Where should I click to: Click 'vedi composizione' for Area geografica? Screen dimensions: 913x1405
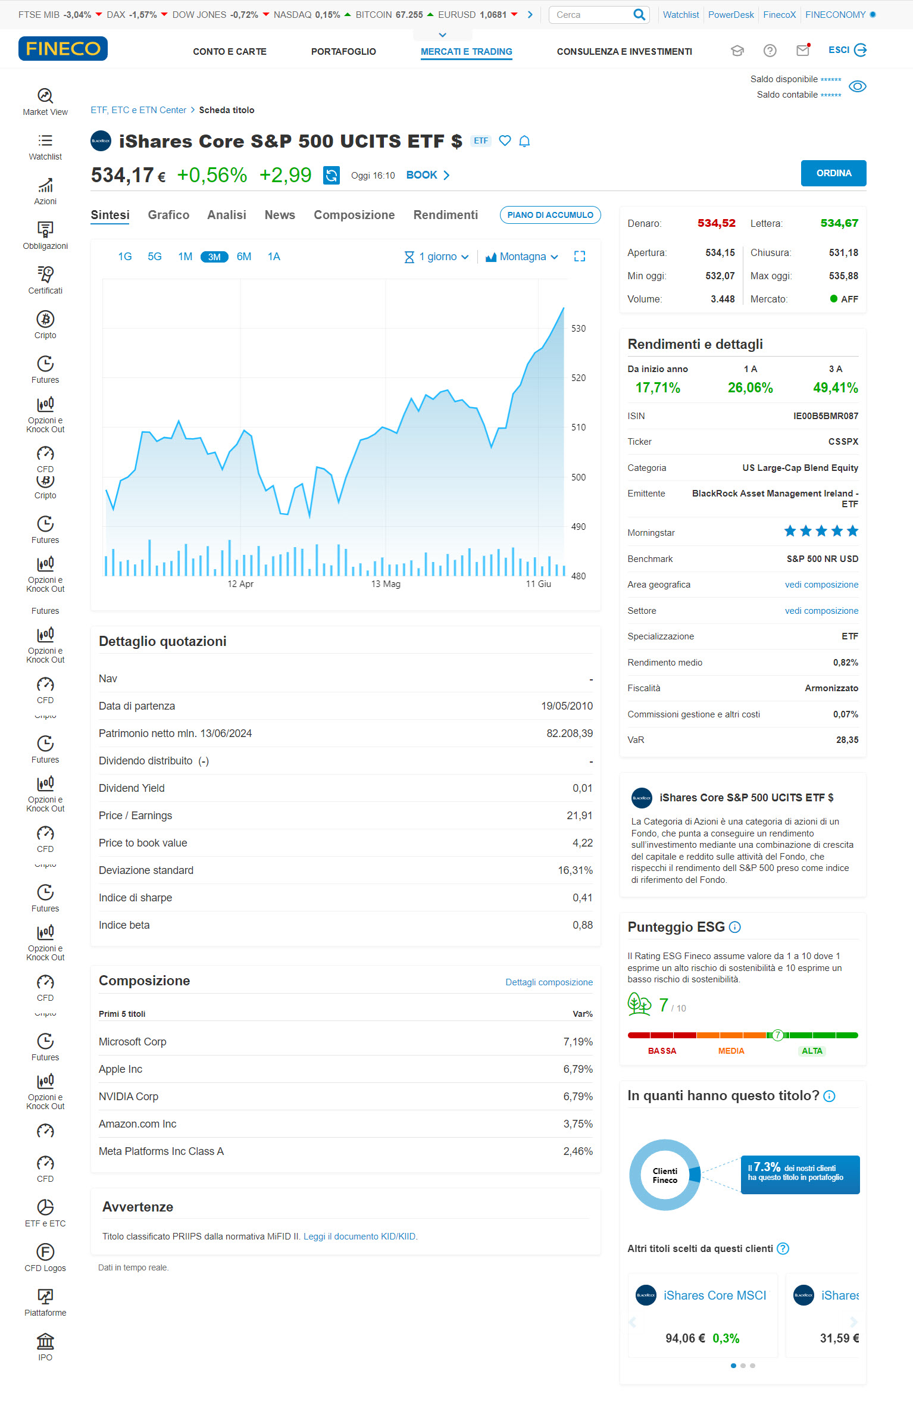[x=821, y=585]
